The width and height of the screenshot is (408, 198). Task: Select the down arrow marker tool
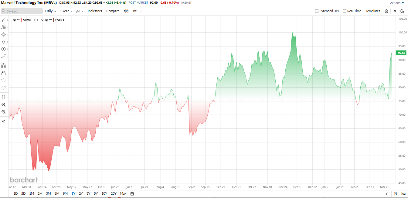[x=3, y=42]
